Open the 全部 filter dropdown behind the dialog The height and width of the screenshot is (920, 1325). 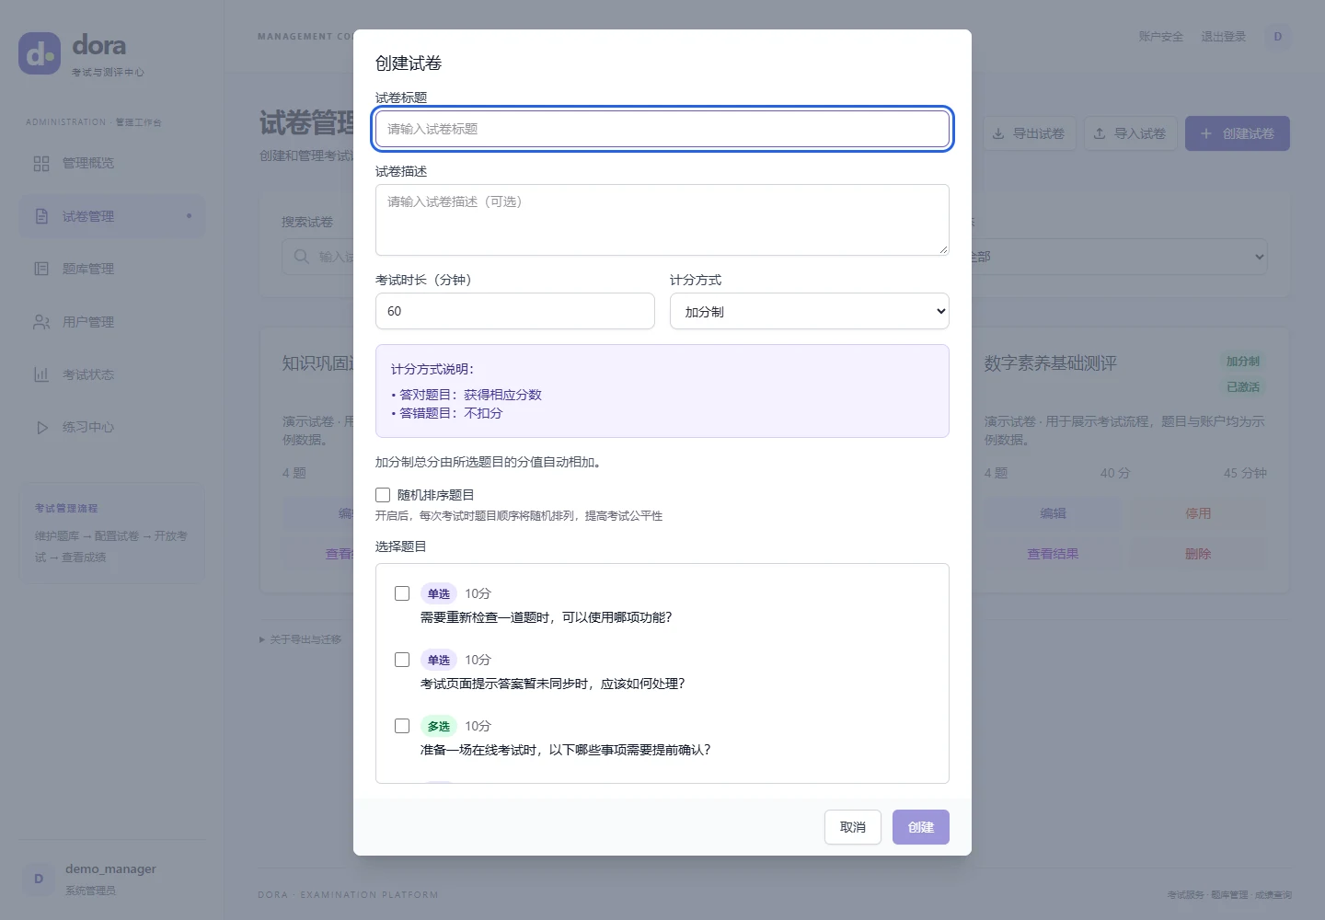[1118, 257]
